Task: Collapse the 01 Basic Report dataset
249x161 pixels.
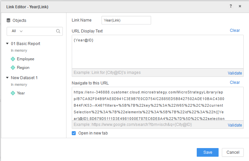Action: point(7,44)
